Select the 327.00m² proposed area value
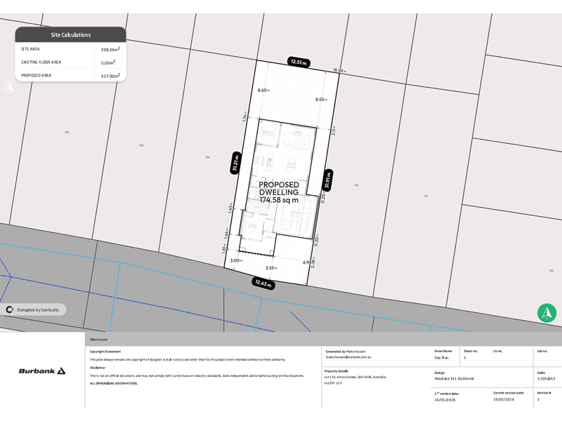Screen dimensions: 562x421 click(110, 76)
